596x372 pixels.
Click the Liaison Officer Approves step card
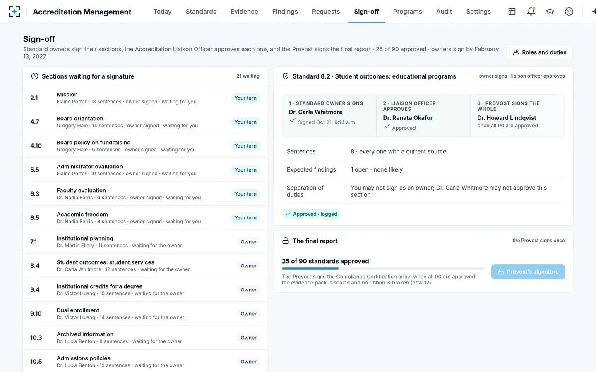tap(423, 116)
